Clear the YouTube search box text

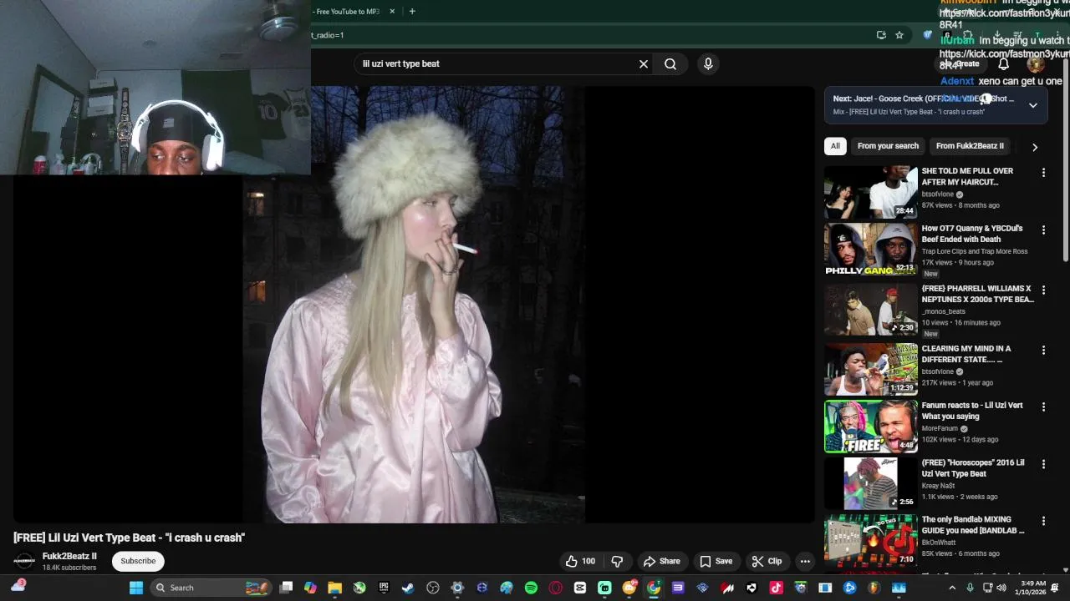644,63
